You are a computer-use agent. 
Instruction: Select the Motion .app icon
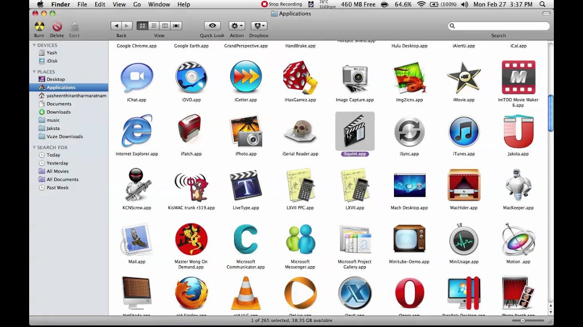(518, 239)
